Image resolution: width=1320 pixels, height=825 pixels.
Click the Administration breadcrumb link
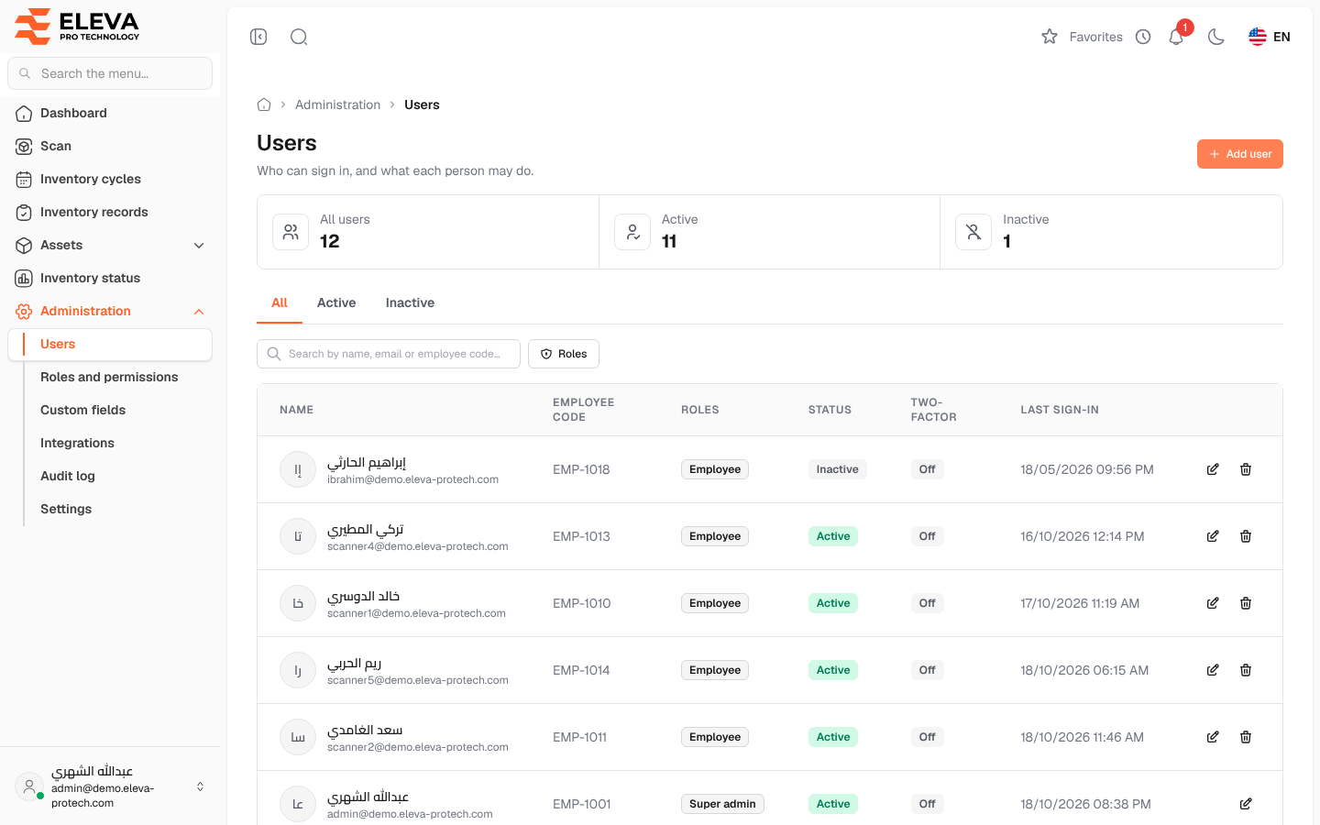(337, 104)
